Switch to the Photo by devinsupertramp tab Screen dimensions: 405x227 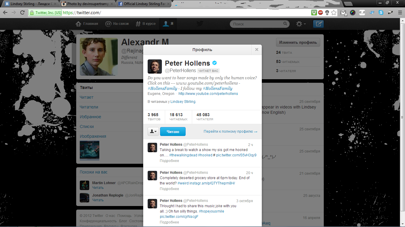pyautogui.click(x=87, y=4)
